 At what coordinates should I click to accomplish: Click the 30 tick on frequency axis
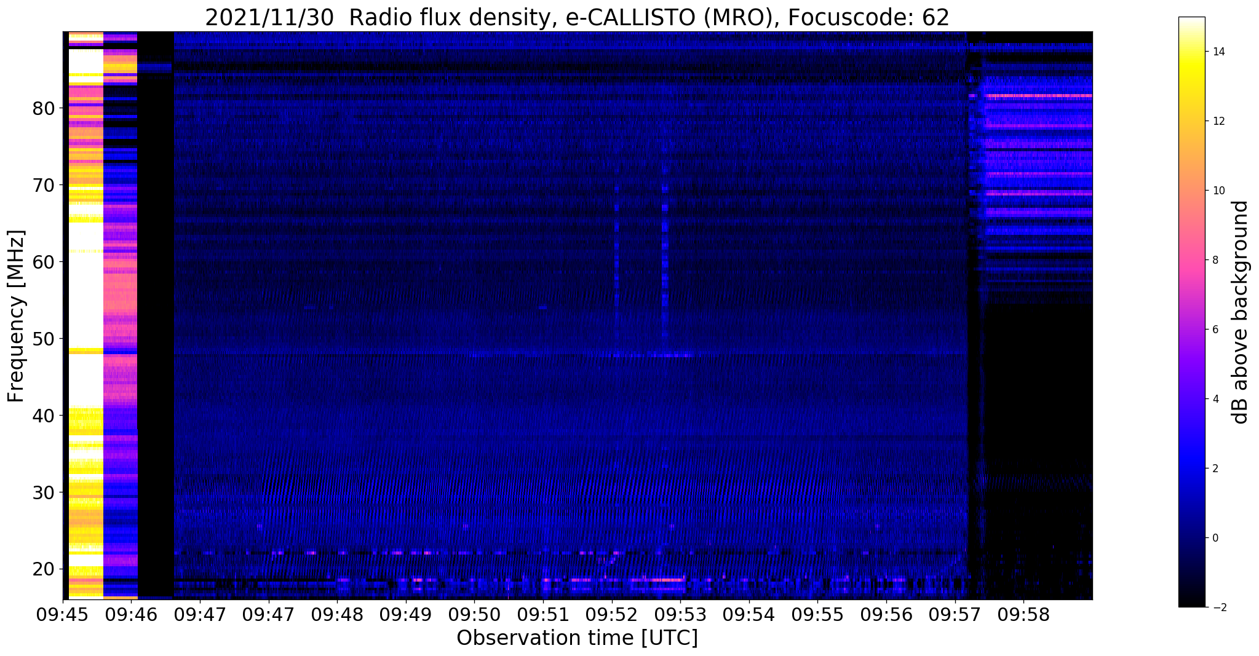pos(44,493)
